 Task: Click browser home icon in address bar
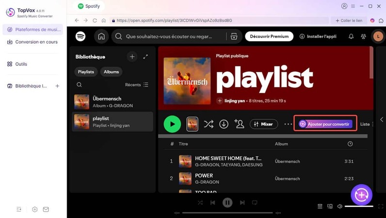click(x=104, y=20)
